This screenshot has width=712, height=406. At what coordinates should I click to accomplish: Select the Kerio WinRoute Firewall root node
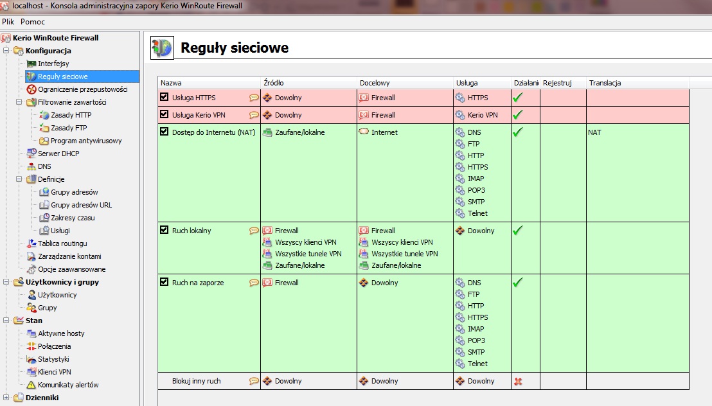[55, 38]
